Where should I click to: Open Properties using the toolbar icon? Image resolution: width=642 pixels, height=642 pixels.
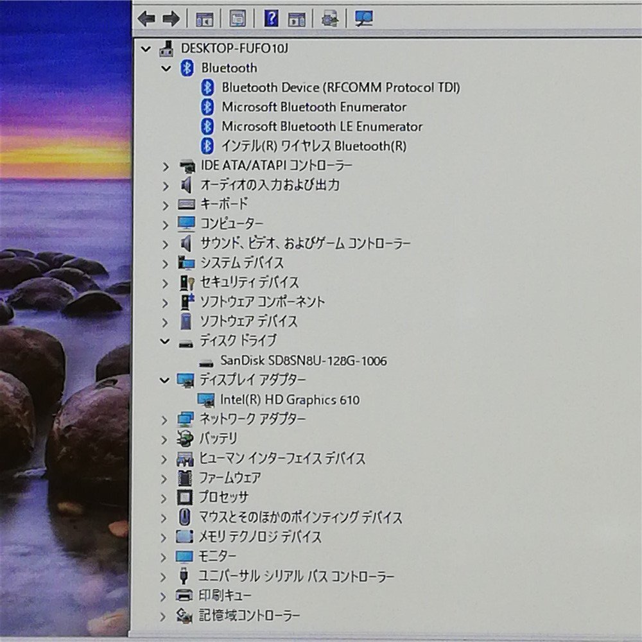[236, 19]
